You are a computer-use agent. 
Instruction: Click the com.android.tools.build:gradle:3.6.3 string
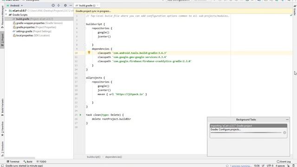coord(140,53)
